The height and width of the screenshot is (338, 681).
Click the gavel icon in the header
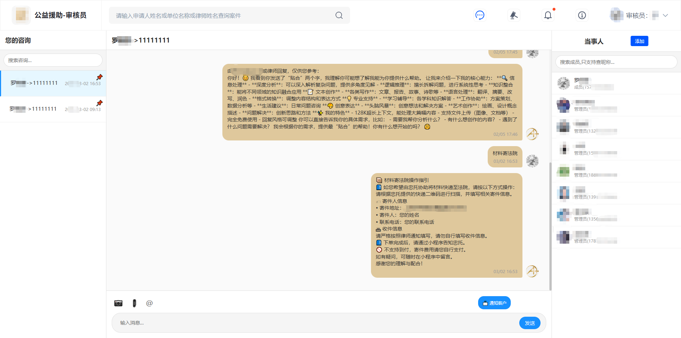514,15
